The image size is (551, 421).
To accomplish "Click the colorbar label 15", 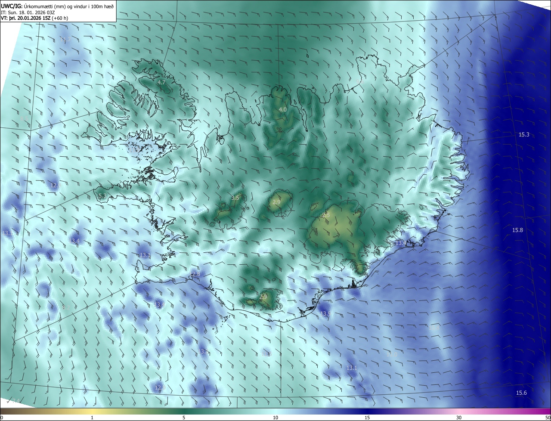I will 367,418.
